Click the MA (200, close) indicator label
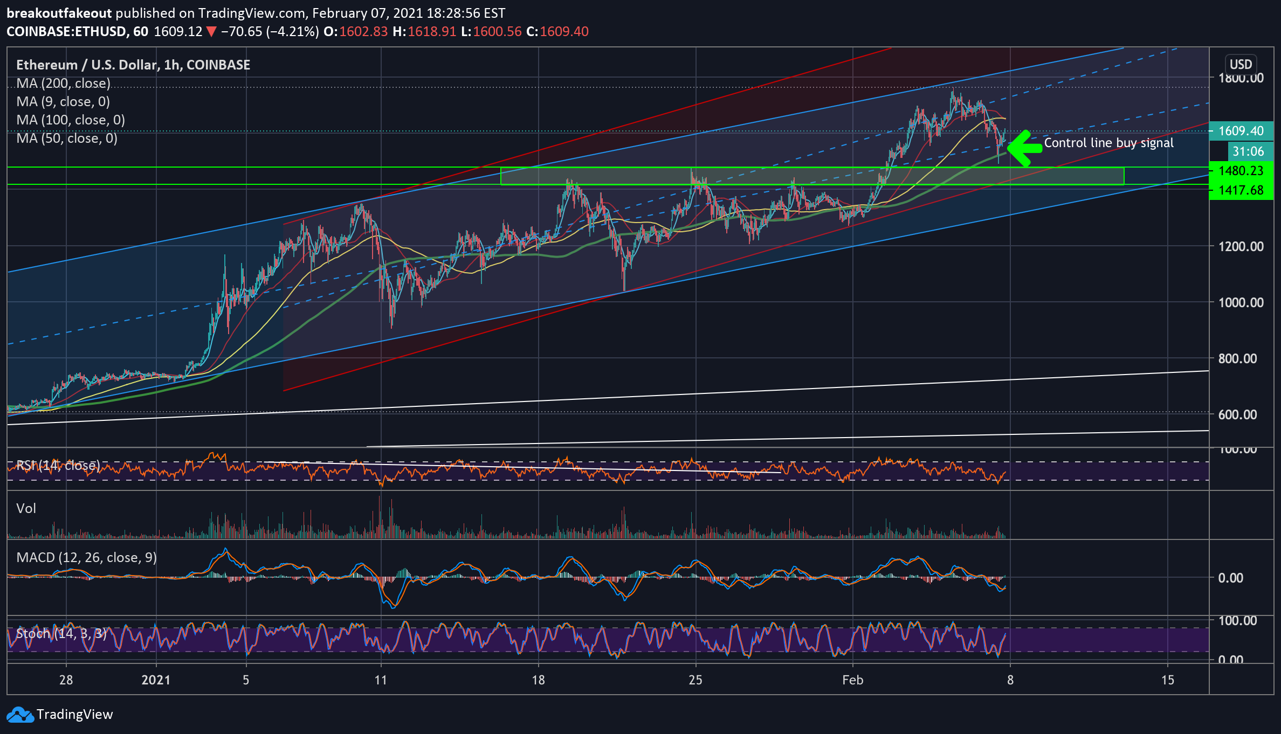1281x734 pixels. point(63,84)
